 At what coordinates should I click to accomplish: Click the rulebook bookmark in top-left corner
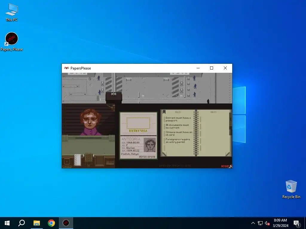(164, 112)
